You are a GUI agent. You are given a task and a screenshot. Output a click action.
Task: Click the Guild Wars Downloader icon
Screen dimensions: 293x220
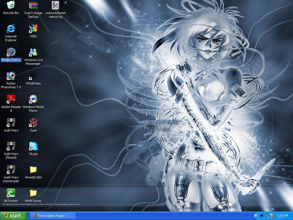coord(11,170)
